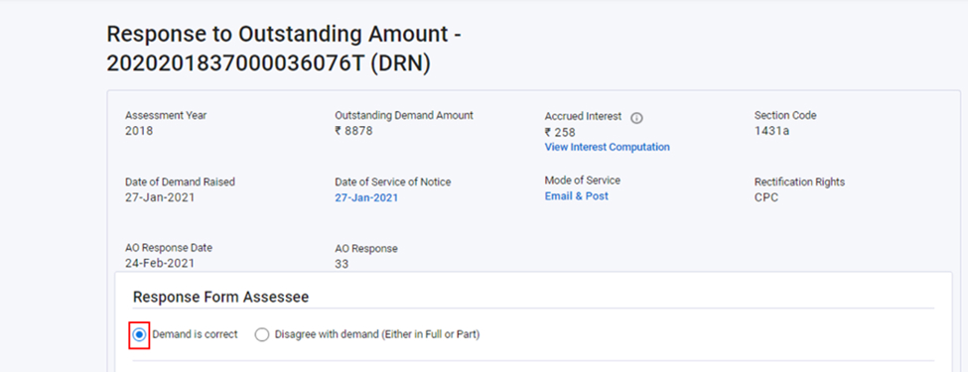Click the Outstanding Demand Amount field label
Screen dimensions: 968x372
pos(404,115)
